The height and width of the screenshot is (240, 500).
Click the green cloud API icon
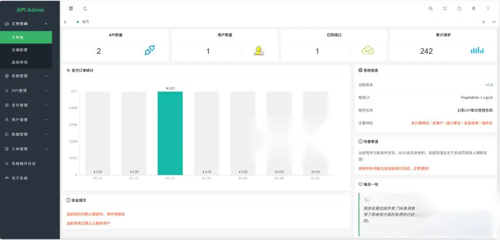[x=367, y=50]
